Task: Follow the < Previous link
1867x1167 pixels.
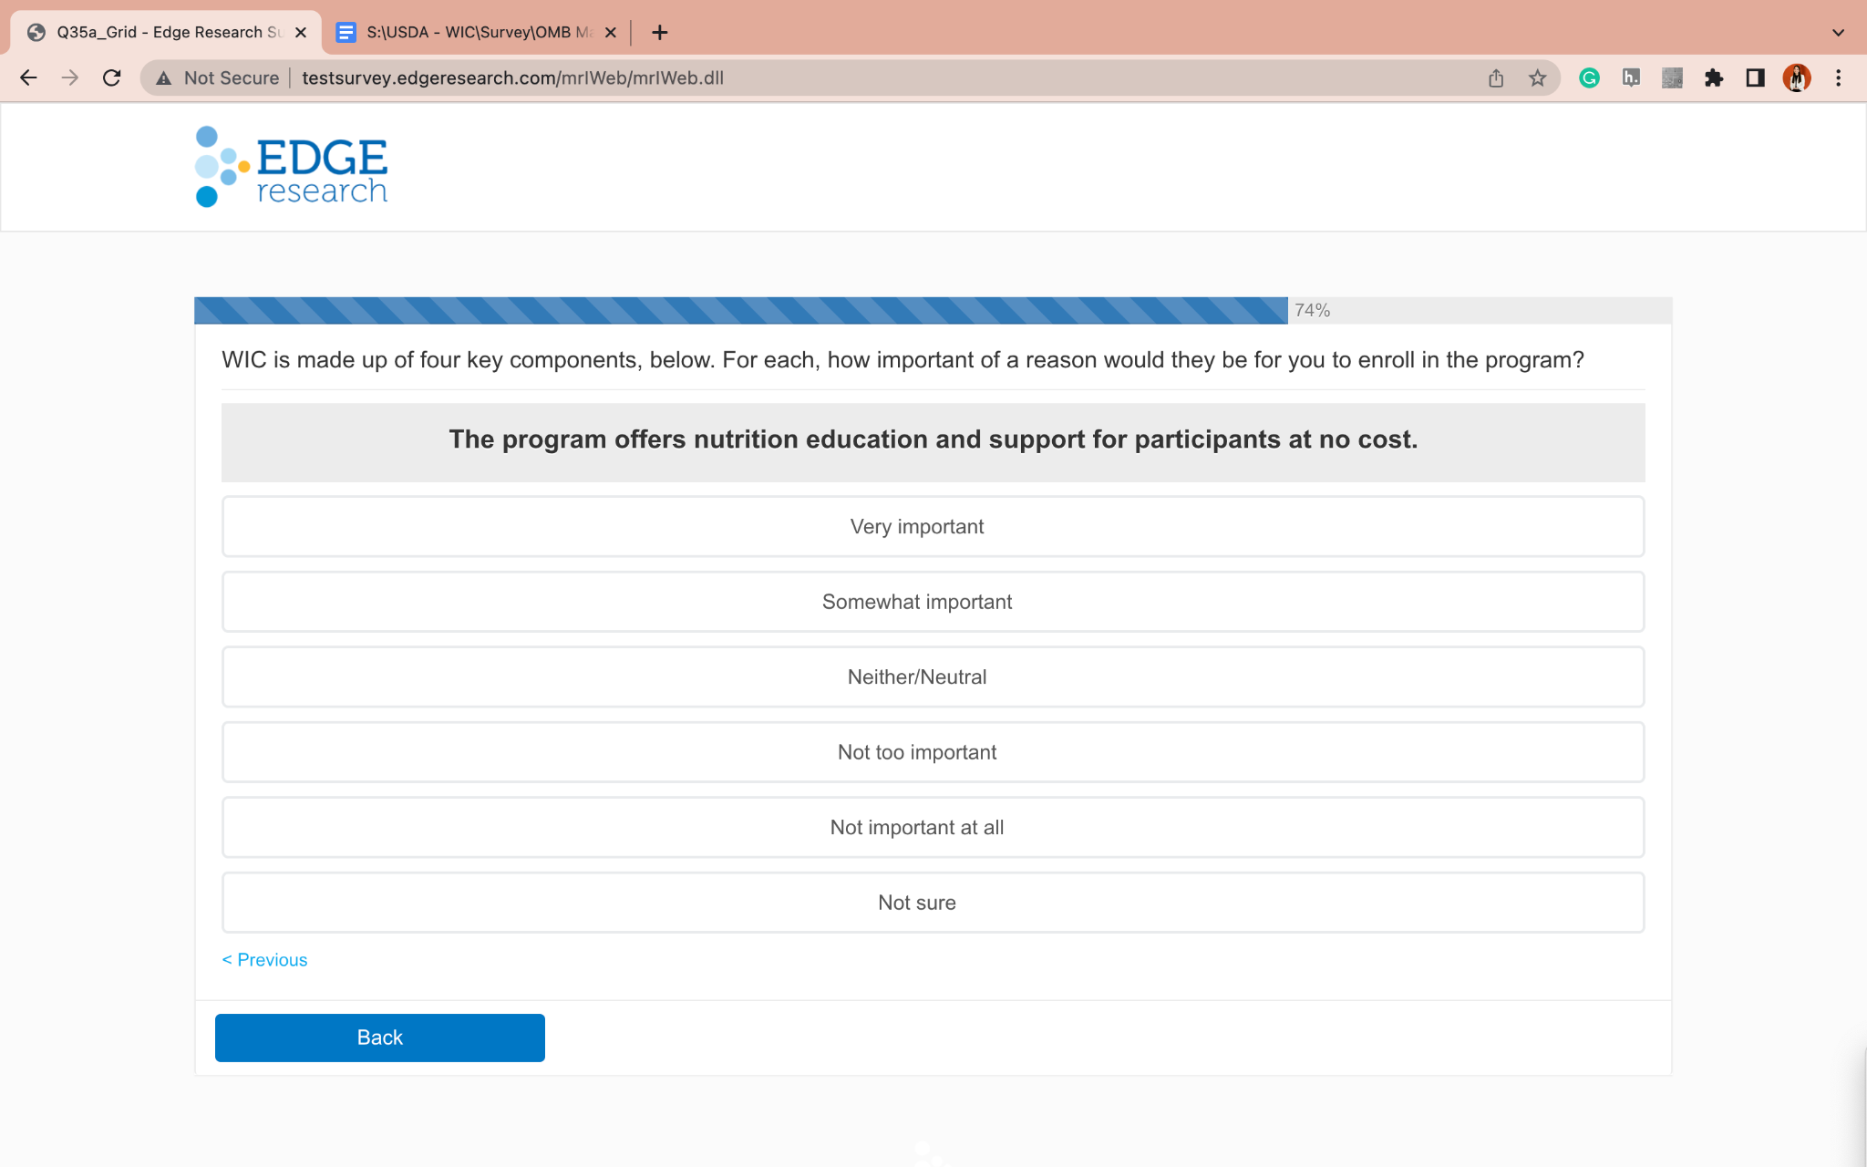Action: tap(264, 960)
